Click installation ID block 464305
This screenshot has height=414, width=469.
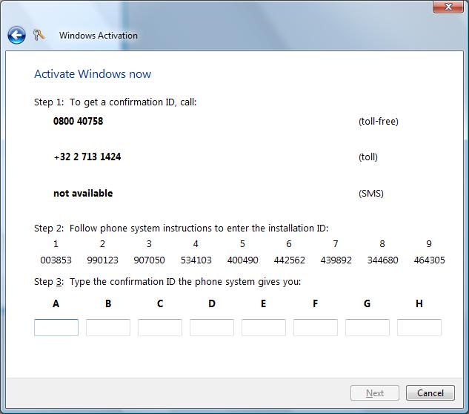429,260
